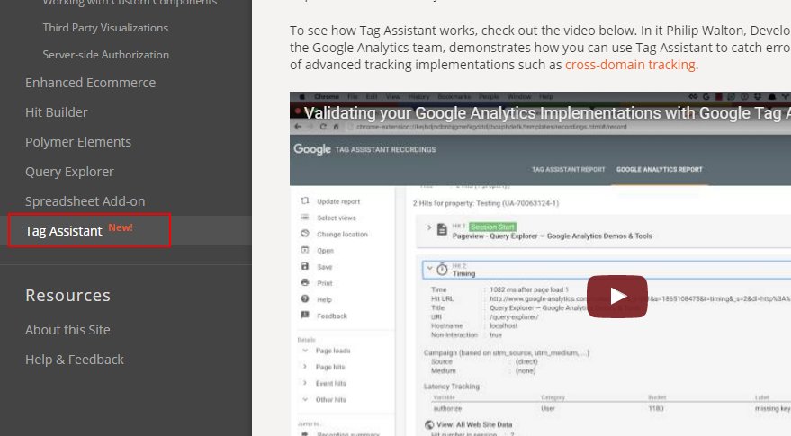Click the Open icon in video sidebar
This screenshot has height=436, width=791.
tap(305, 250)
